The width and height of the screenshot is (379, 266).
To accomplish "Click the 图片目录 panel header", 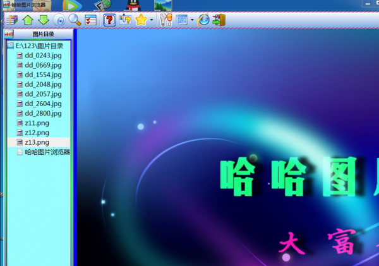I will (44, 34).
